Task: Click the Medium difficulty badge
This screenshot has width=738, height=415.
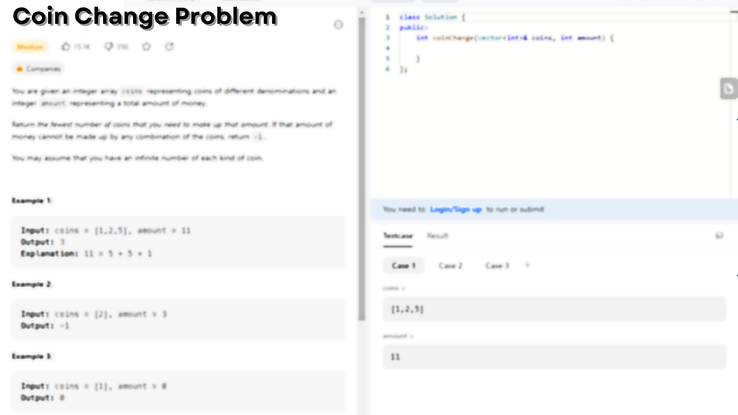Action: pyautogui.click(x=30, y=47)
